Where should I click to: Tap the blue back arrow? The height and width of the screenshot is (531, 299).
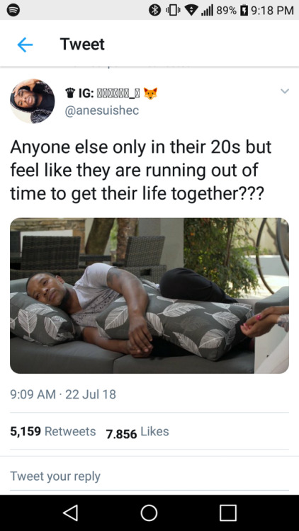tap(25, 45)
